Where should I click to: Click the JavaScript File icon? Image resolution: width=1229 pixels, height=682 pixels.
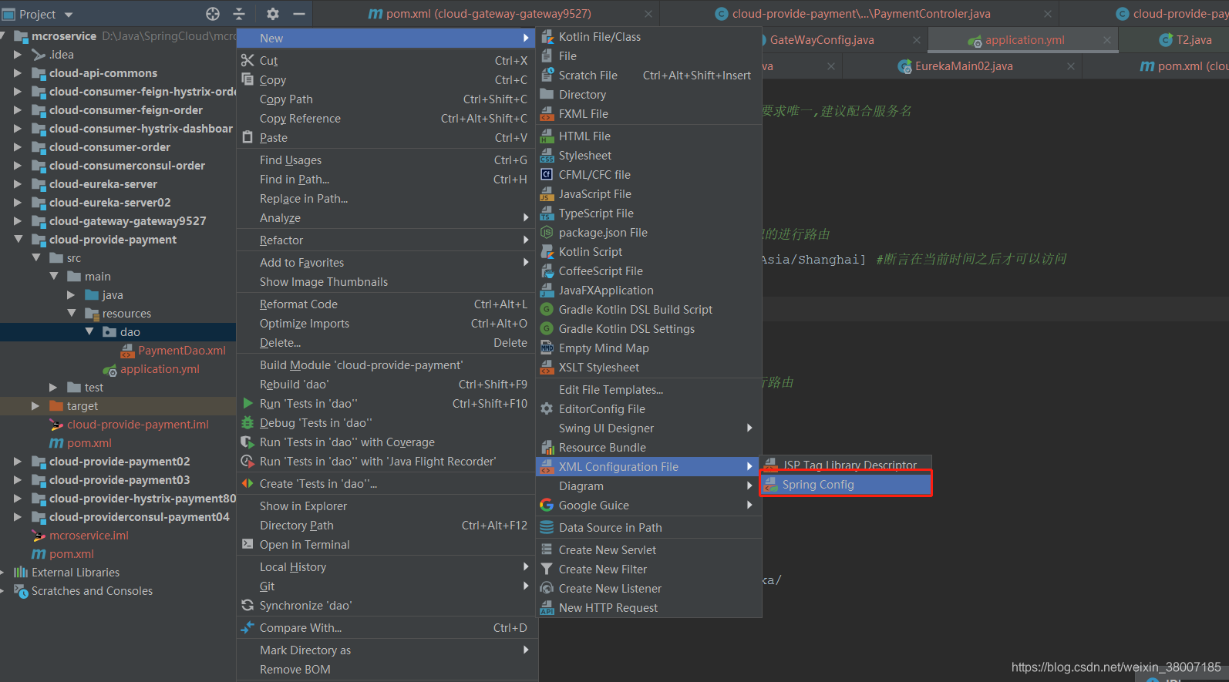pyautogui.click(x=547, y=193)
